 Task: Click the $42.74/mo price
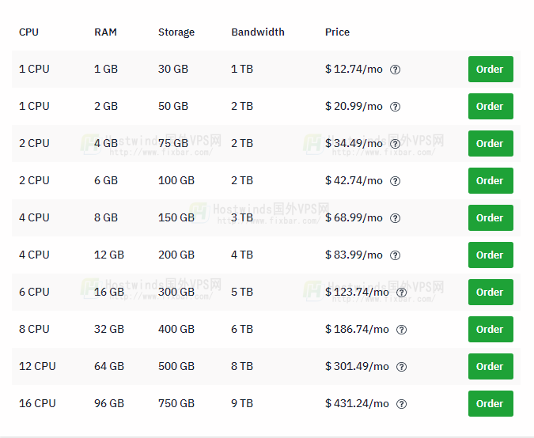pyautogui.click(x=354, y=180)
